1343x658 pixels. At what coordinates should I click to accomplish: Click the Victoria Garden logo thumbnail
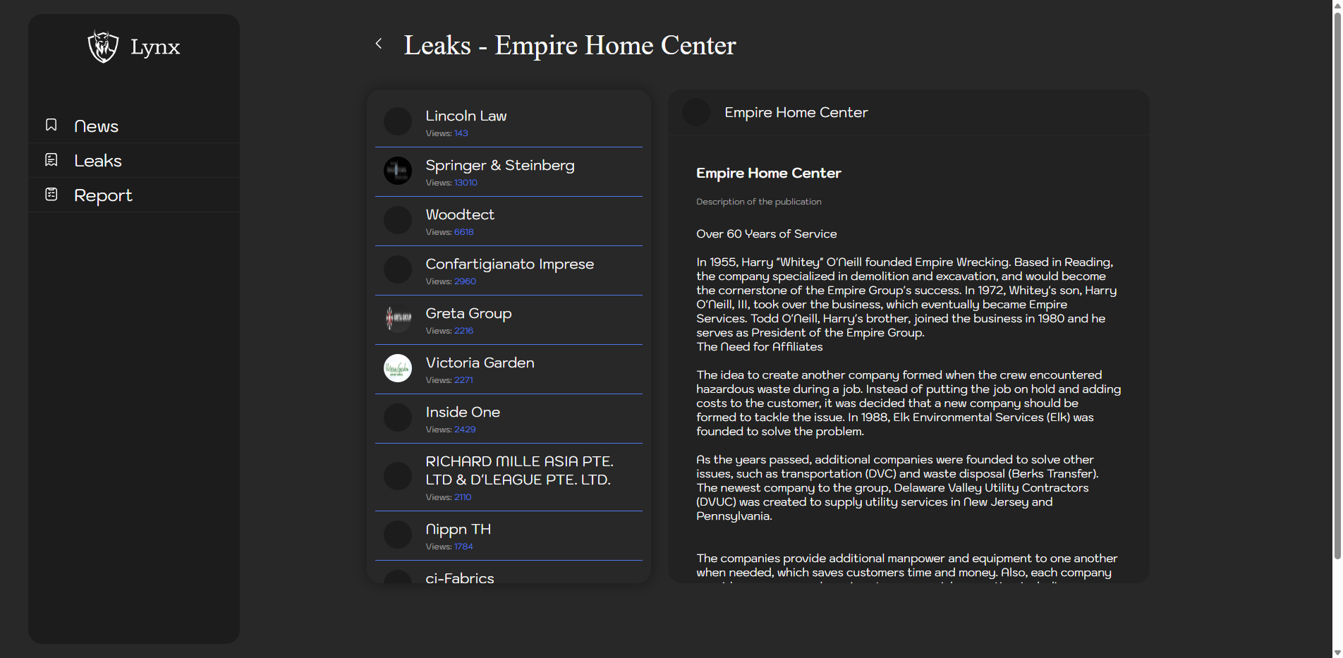pos(398,368)
